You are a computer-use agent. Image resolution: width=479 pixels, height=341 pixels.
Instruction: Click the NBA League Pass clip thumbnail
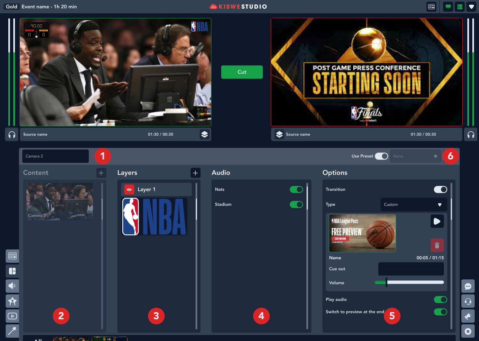(363, 233)
